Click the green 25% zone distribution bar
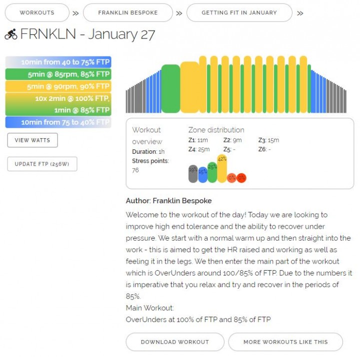Screen dimensions: 360x357 (212, 172)
